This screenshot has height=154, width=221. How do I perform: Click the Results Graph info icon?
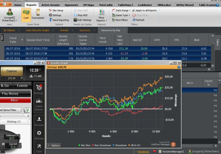tap(179, 67)
